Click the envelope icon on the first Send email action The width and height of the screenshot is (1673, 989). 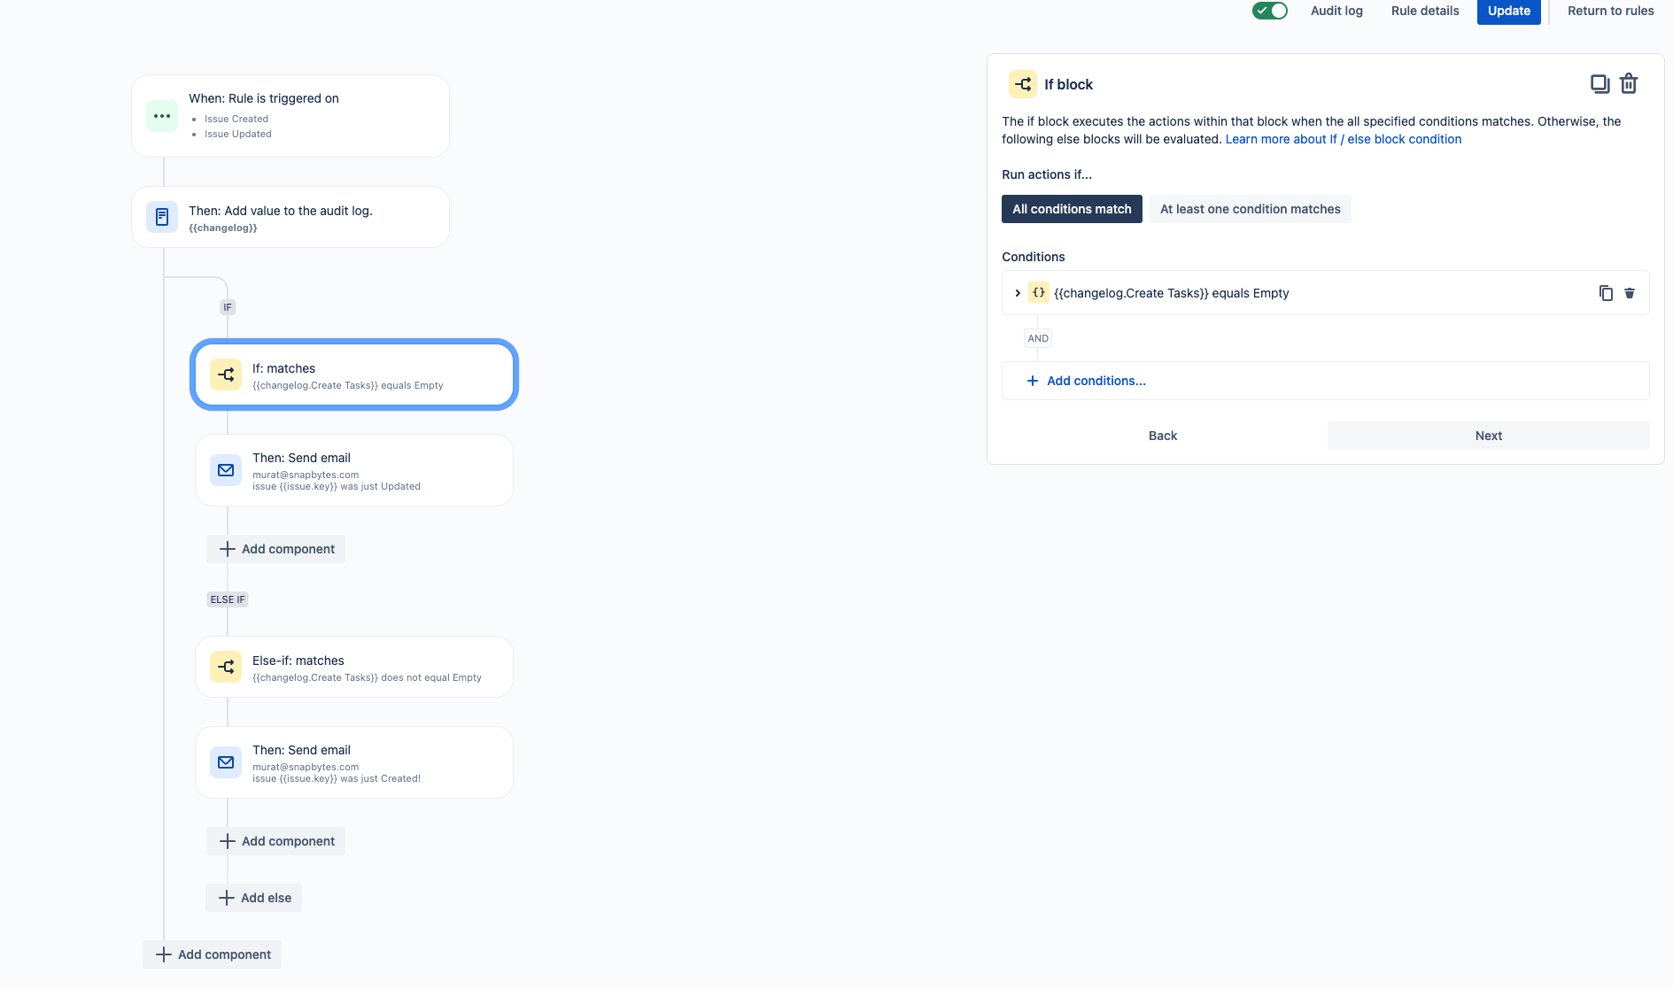pos(226,470)
